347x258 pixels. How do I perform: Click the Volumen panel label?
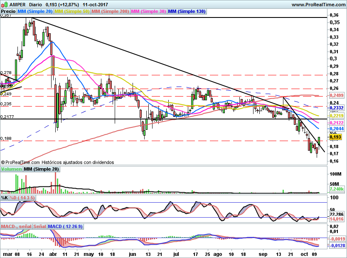12,169
